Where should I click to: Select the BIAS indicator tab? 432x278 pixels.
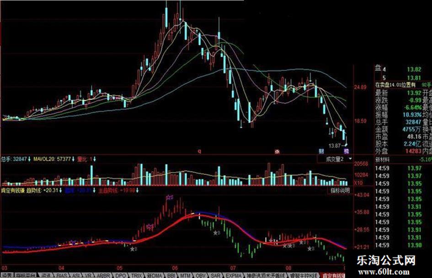click(61, 275)
